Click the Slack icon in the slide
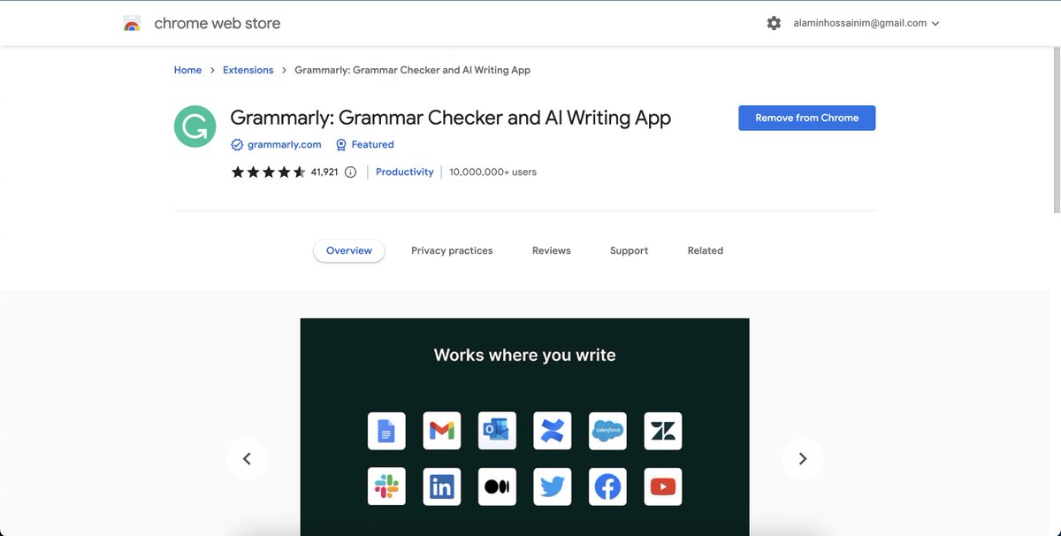The image size is (1061, 536). 386,486
